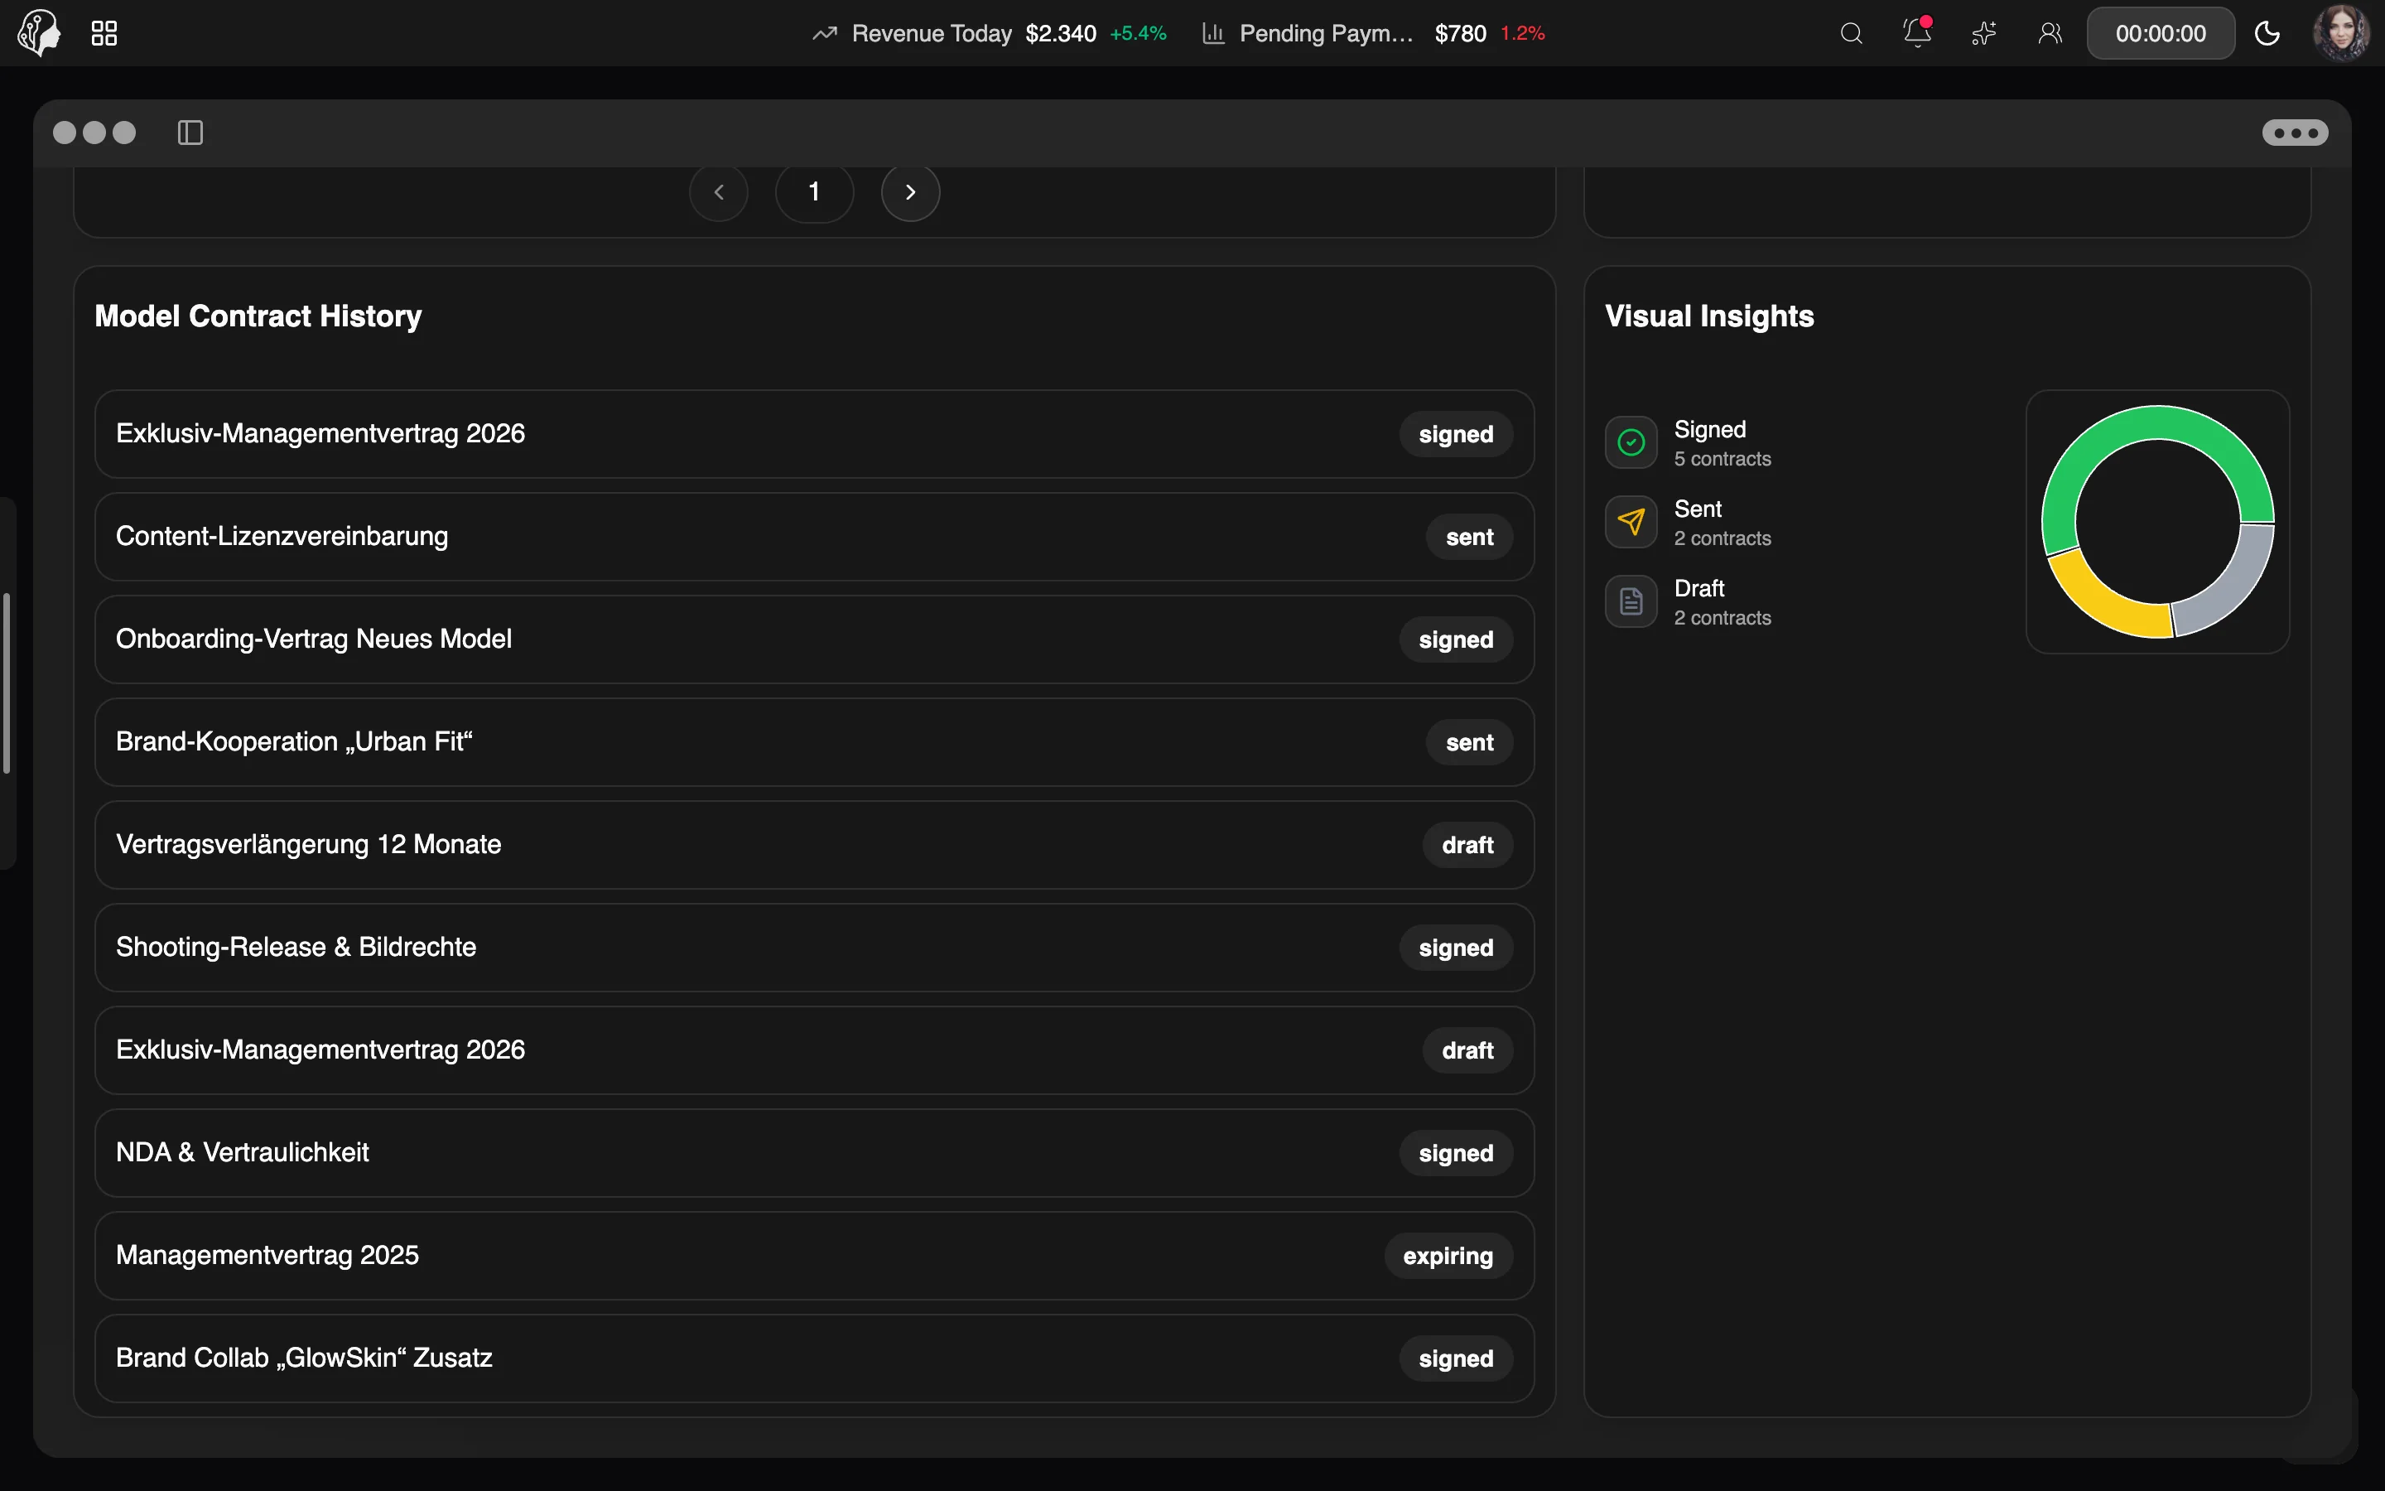Open NDA & Vertraulichkeit row
2385x1491 pixels.
[814, 1153]
